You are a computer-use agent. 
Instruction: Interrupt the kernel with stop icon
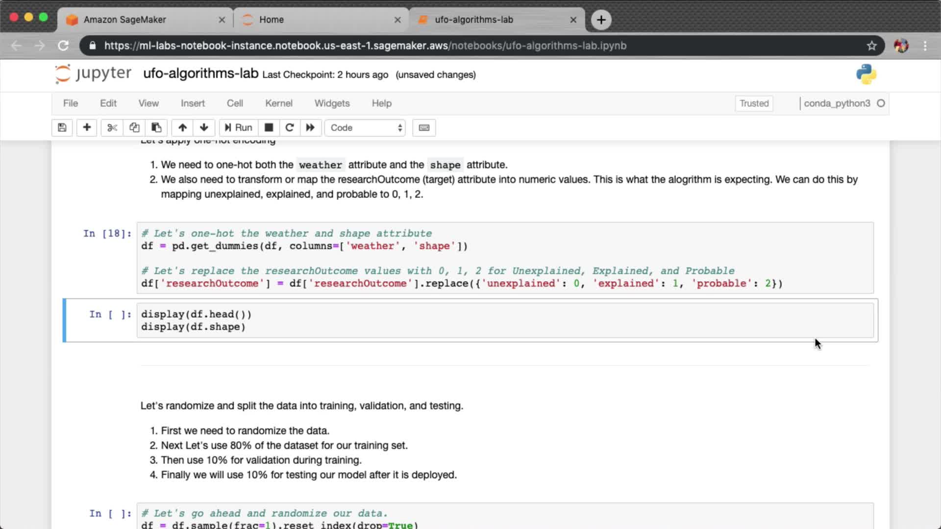(x=269, y=128)
